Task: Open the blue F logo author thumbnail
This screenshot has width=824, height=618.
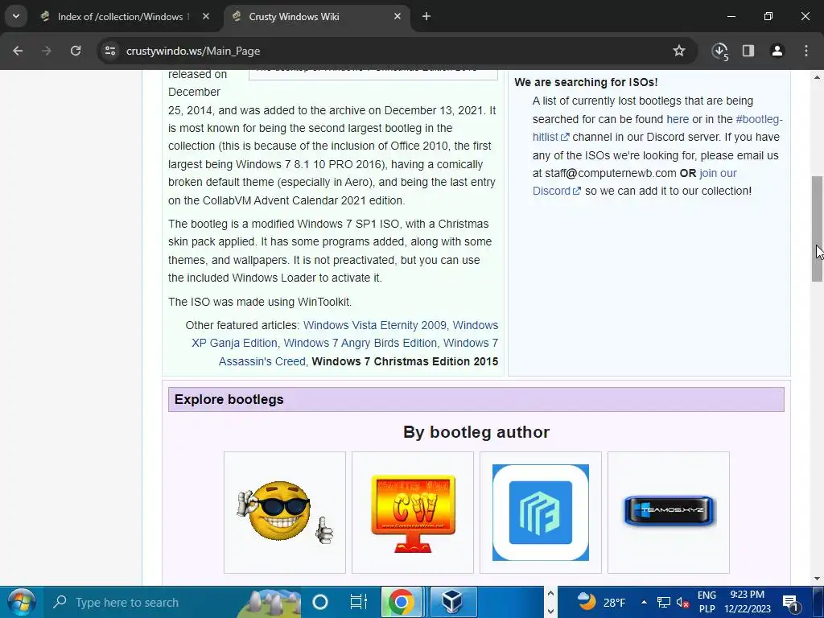Action: click(x=540, y=513)
